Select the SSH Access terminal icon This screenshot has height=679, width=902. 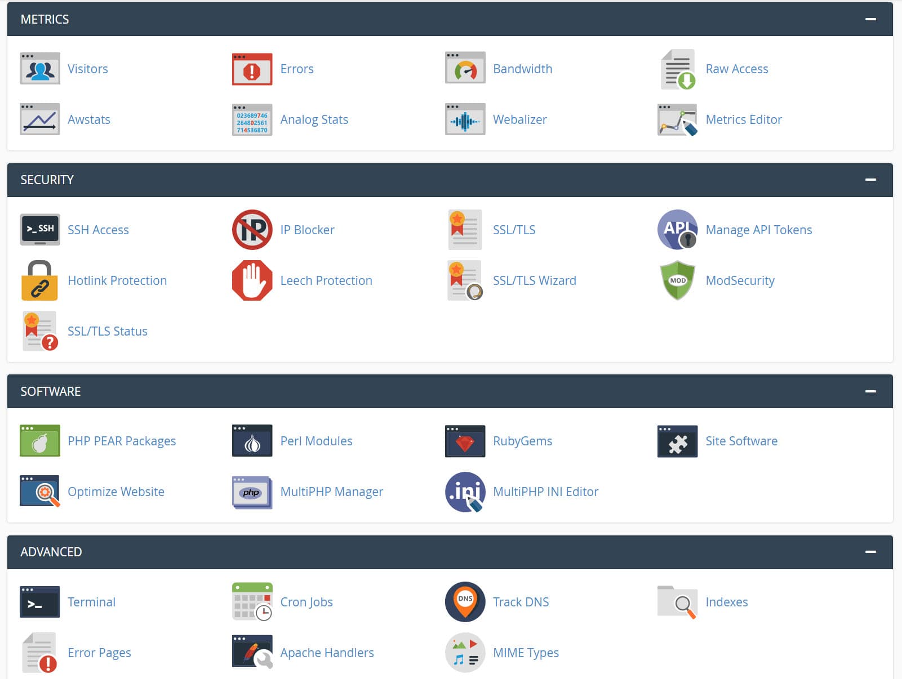click(x=39, y=229)
